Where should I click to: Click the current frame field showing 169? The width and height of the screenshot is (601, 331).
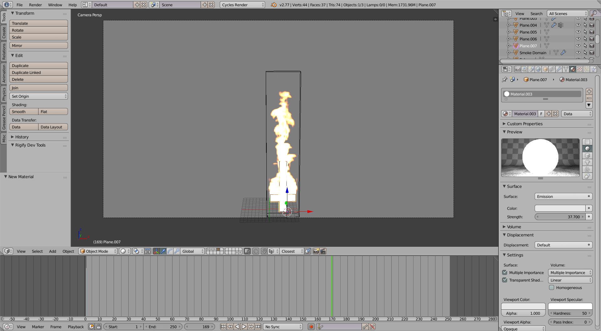coord(200,327)
